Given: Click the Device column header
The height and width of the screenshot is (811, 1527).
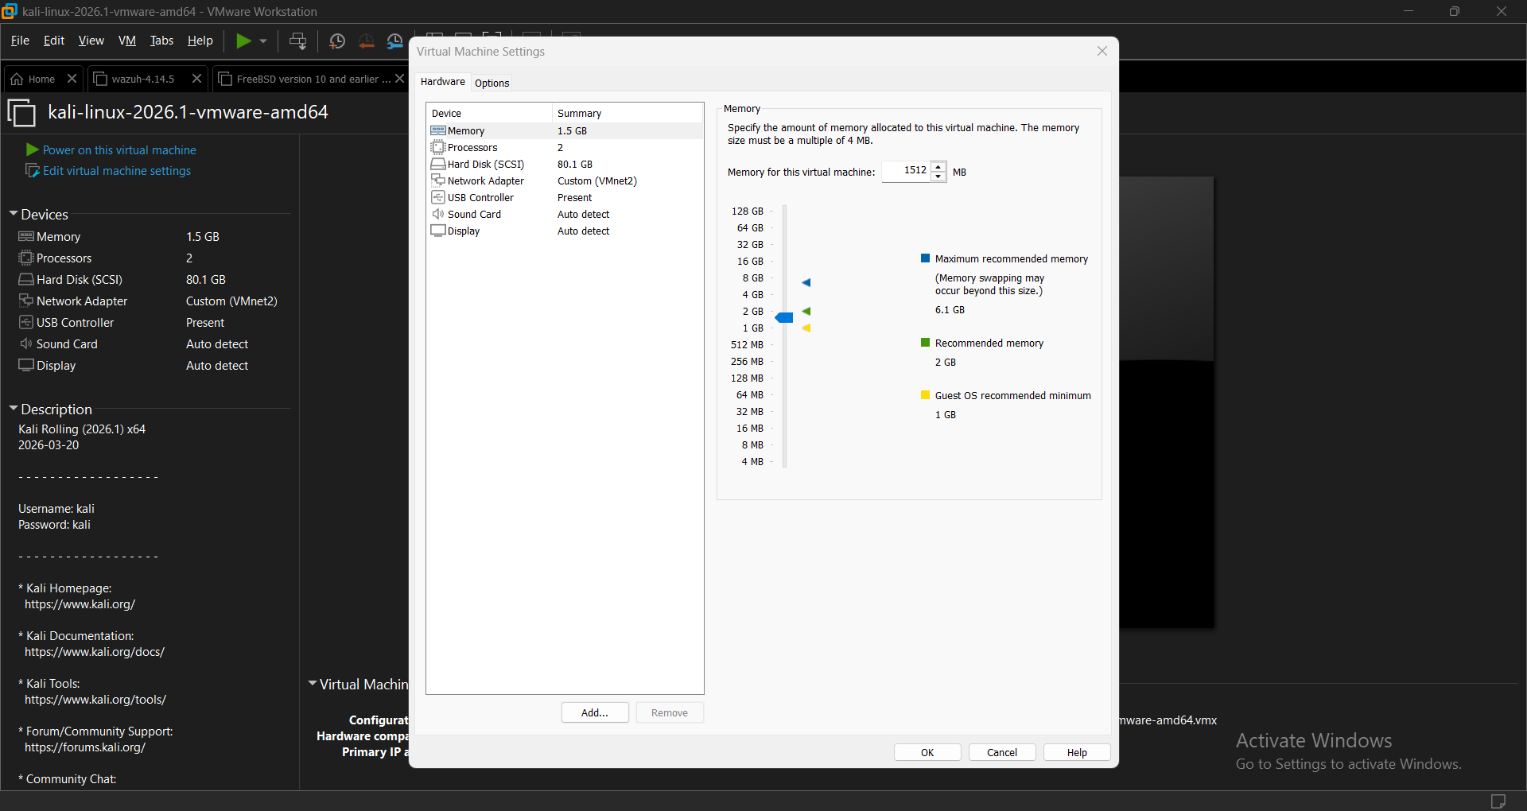Looking at the screenshot, I should [x=488, y=113].
